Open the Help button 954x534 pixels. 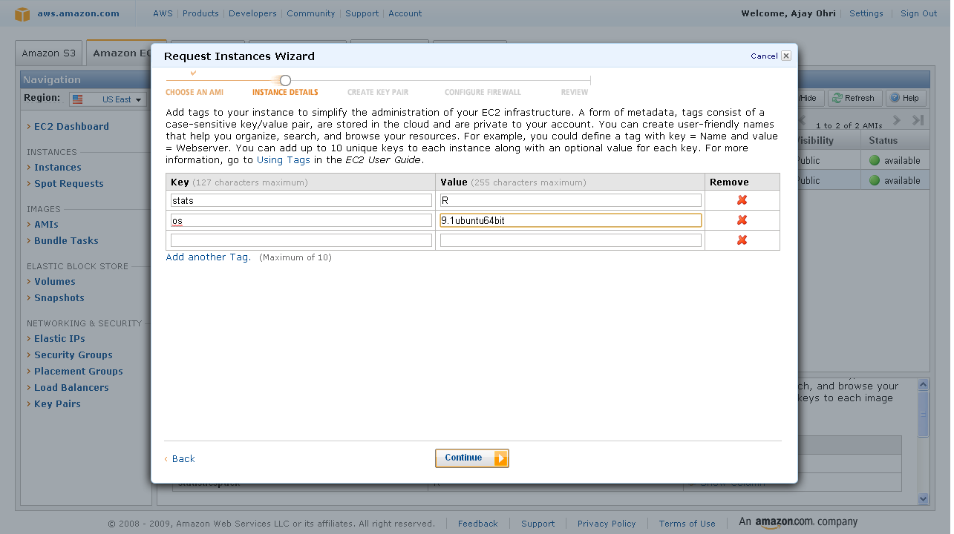tap(895, 98)
